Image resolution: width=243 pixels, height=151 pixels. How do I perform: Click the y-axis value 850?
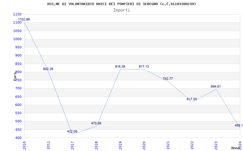pyautogui.click(x=19, y=64)
